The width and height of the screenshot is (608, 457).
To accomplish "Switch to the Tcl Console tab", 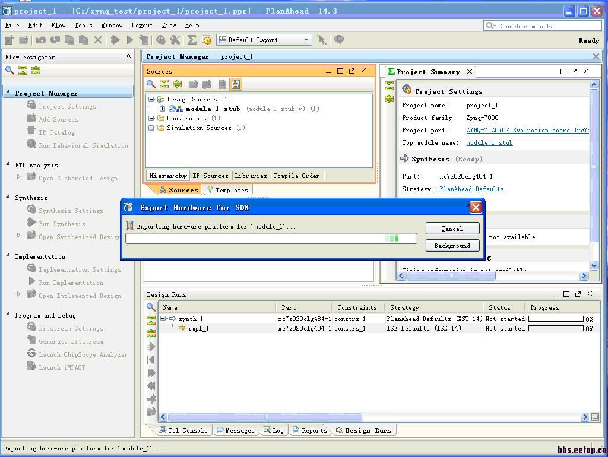I will tap(183, 430).
